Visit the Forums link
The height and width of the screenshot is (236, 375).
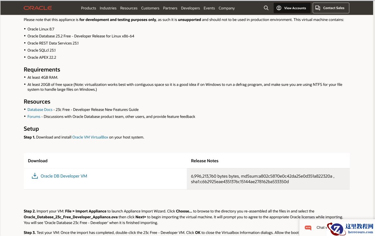pyautogui.click(x=34, y=116)
